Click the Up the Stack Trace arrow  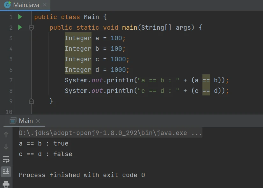click(x=6, y=134)
